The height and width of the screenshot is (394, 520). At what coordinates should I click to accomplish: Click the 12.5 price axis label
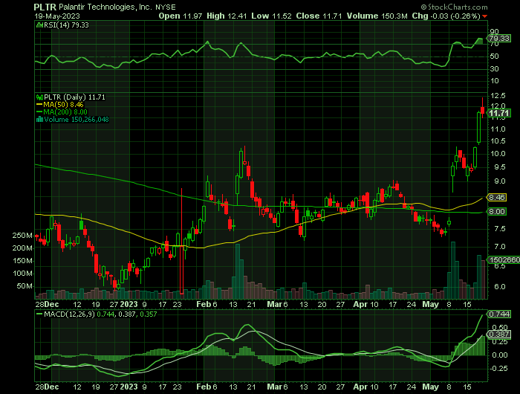coord(498,96)
